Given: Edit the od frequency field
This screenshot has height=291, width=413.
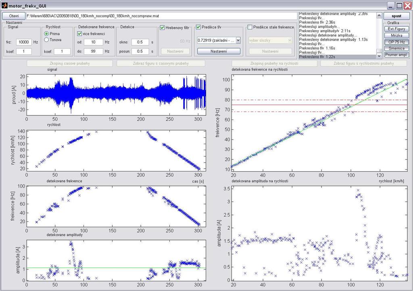Looking at the screenshot, I should coord(93,42).
